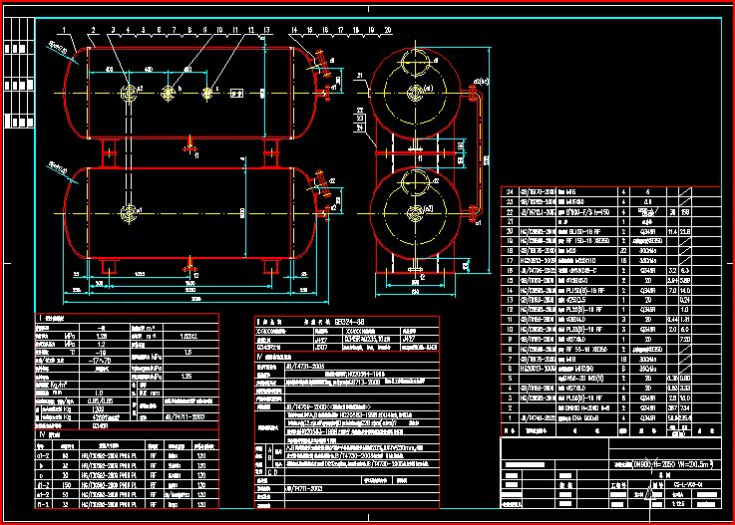Select bottom right saddle support of lower vessel
735x525 pixels.
pos(271,266)
